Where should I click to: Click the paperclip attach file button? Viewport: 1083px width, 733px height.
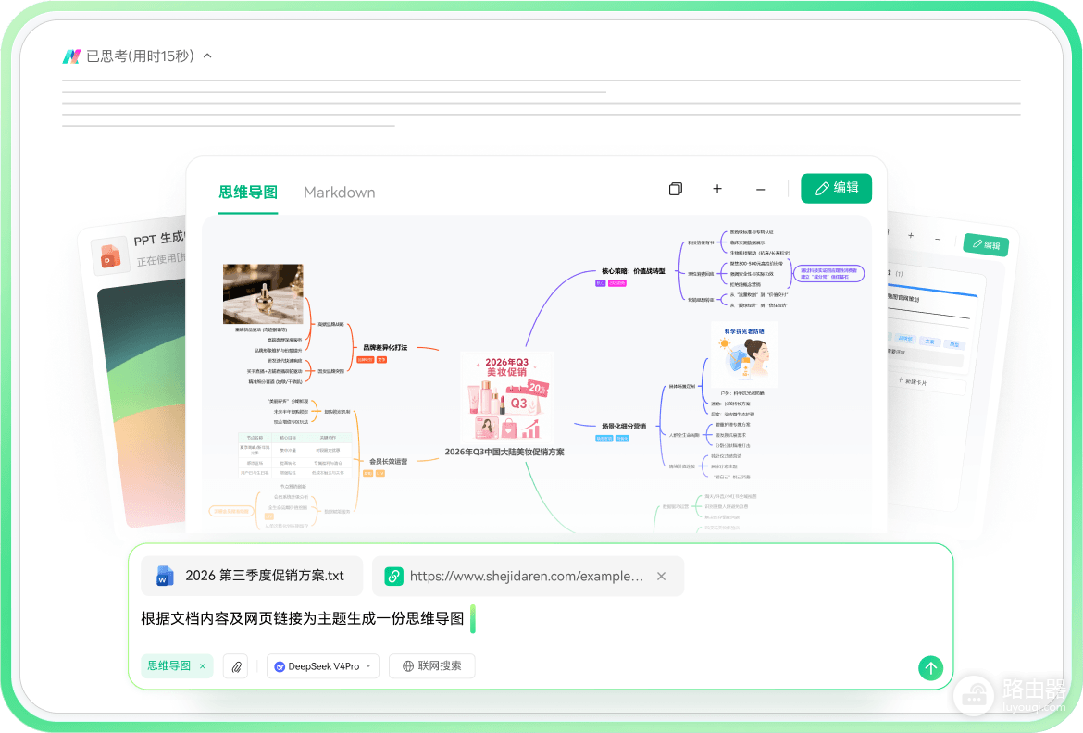[236, 666]
